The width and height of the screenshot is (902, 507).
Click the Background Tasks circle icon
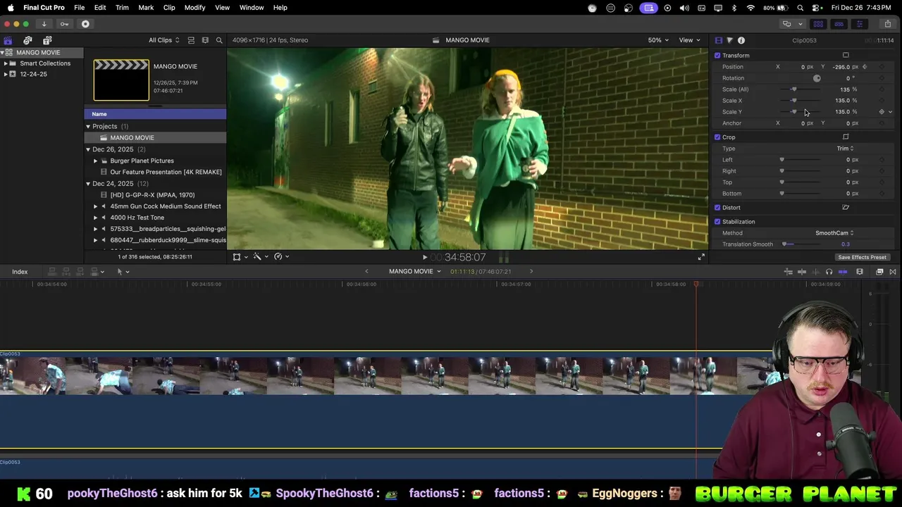click(x=85, y=24)
